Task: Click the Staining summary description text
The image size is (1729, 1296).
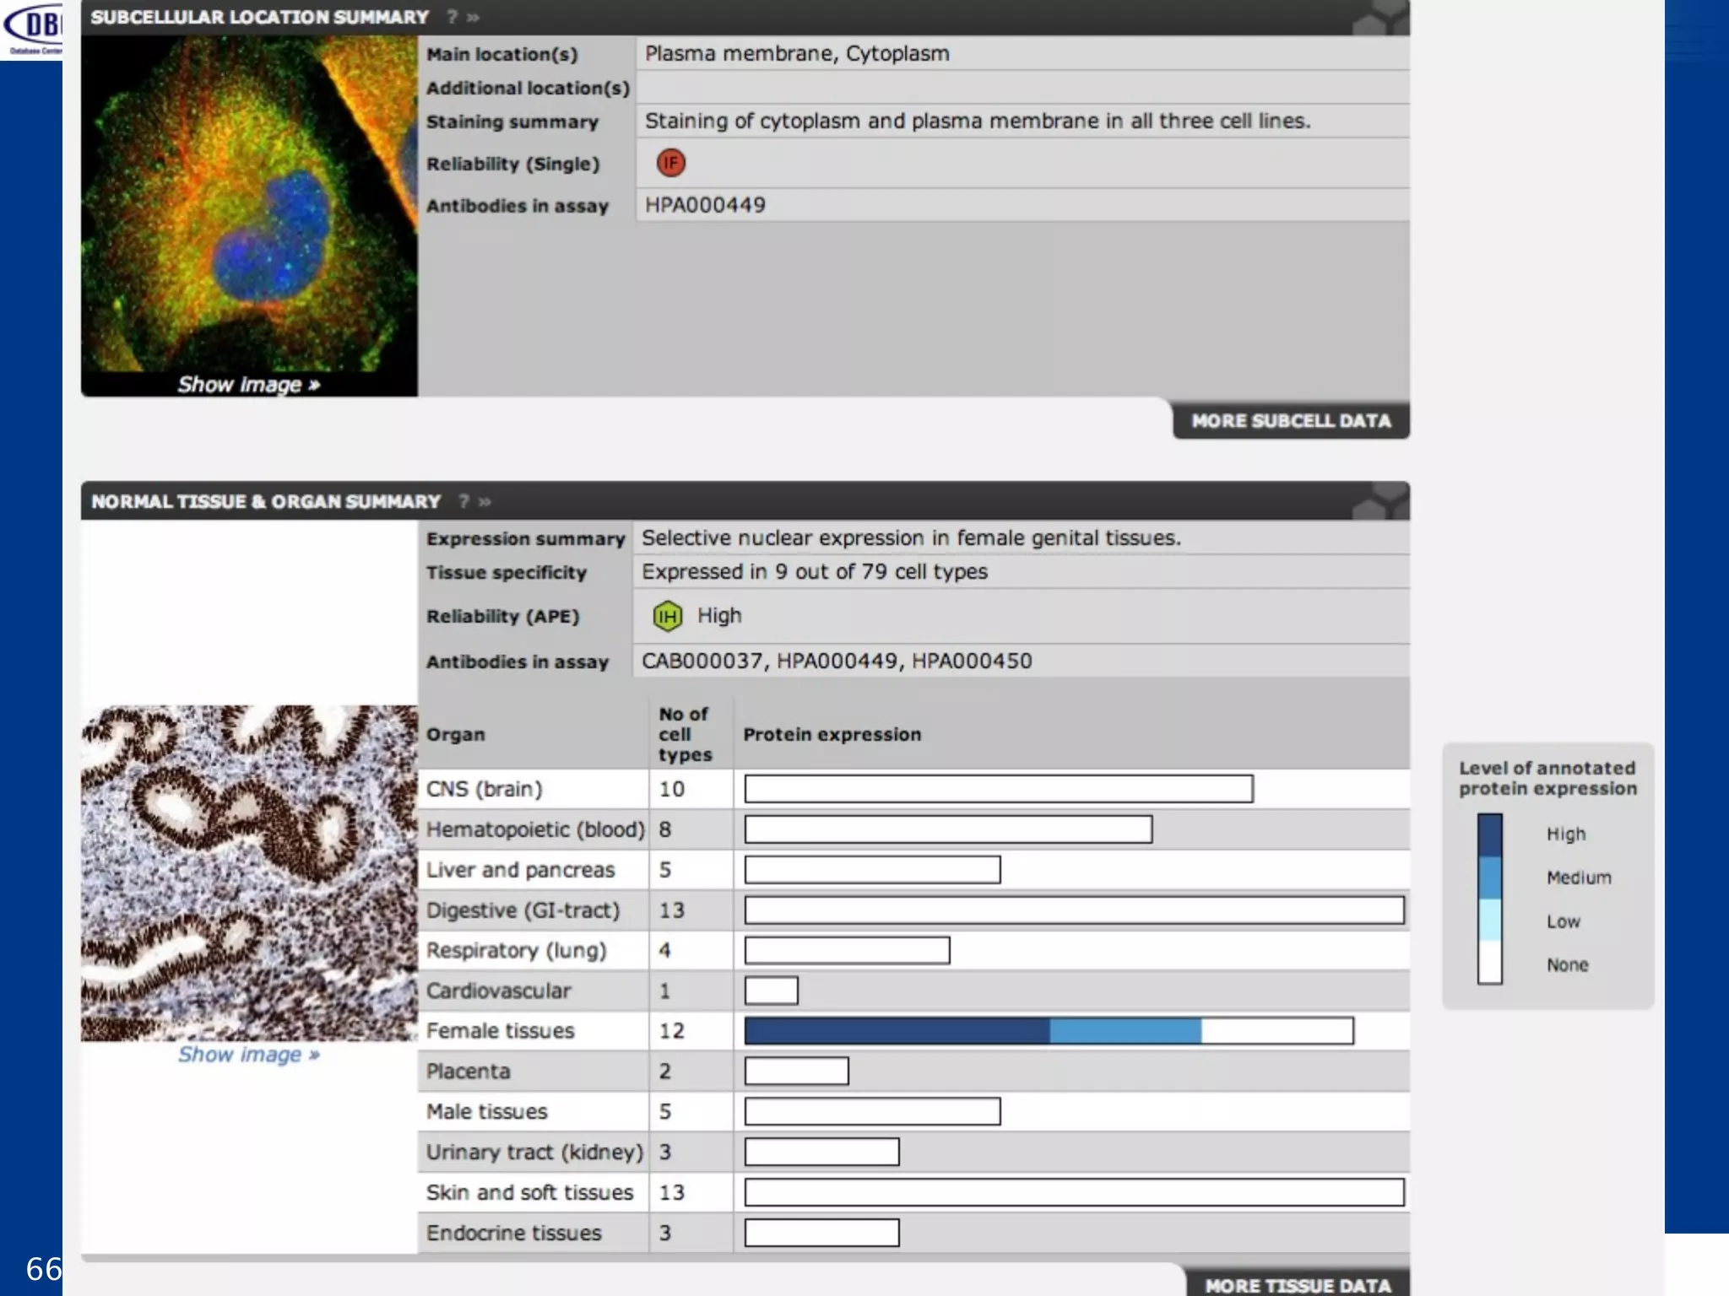Action: tap(978, 121)
